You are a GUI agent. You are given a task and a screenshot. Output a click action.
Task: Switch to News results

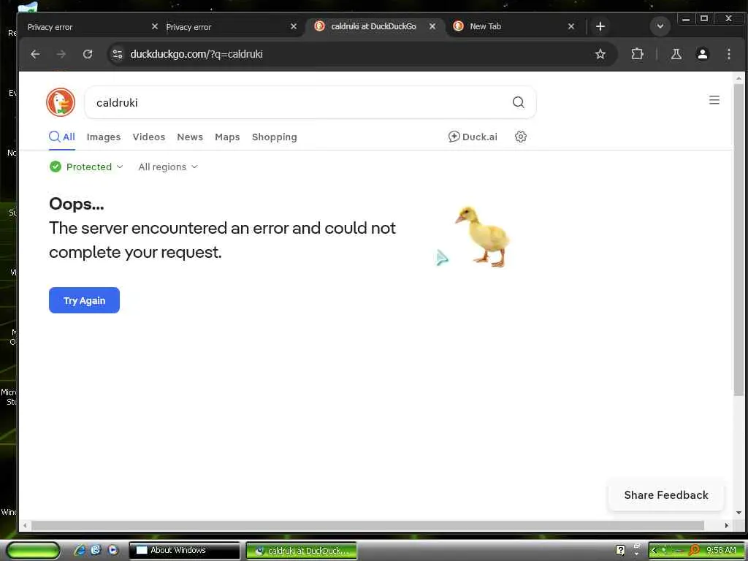(190, 137)
